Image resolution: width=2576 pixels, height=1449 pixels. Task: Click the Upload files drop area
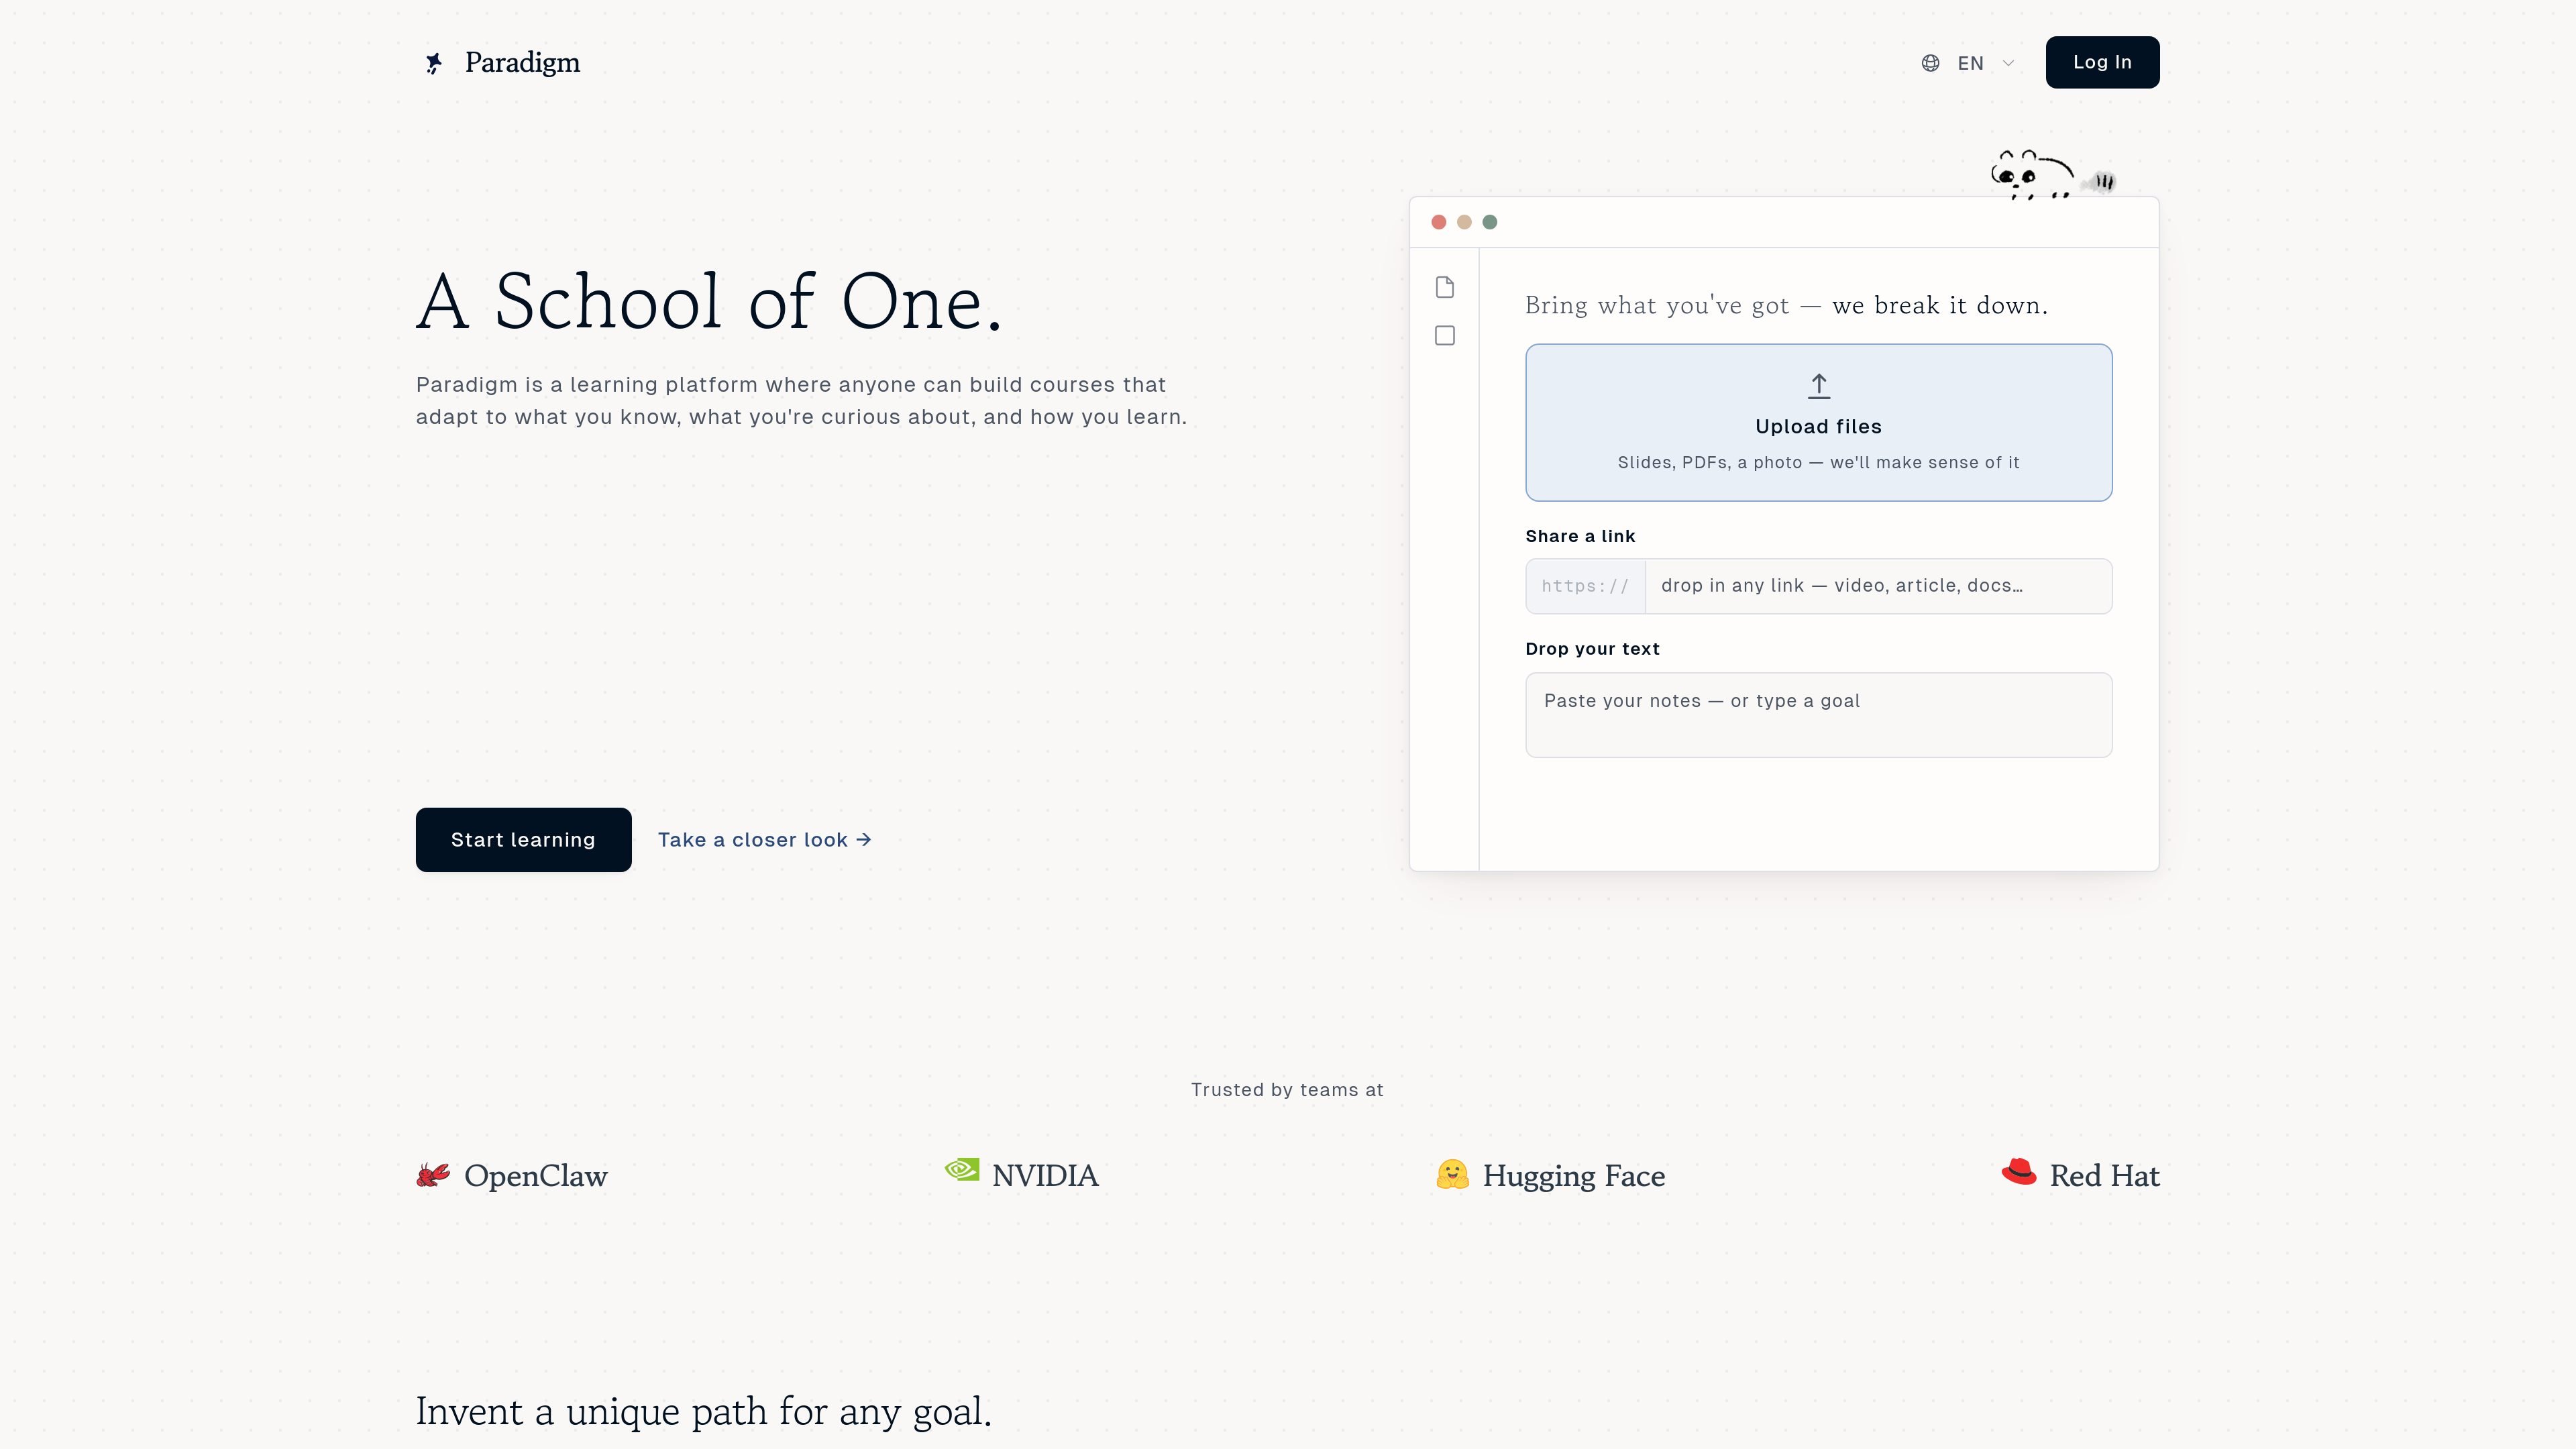(x=1818, y=422)
